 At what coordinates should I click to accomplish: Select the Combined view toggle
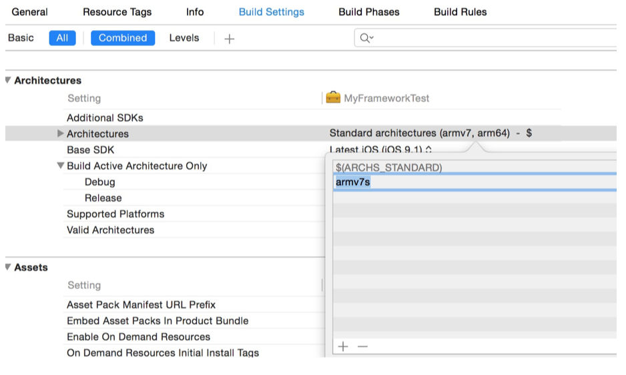[123, 38]
